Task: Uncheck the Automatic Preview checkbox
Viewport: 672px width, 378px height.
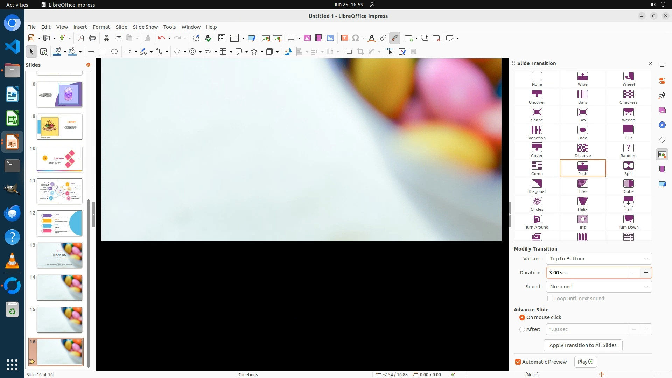Action: pyautogui.click(x=518, y=362)
